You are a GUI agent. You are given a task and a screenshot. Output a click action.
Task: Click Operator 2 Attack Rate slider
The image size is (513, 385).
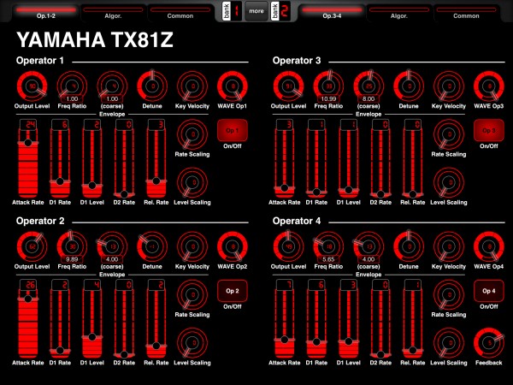[28, 319]
